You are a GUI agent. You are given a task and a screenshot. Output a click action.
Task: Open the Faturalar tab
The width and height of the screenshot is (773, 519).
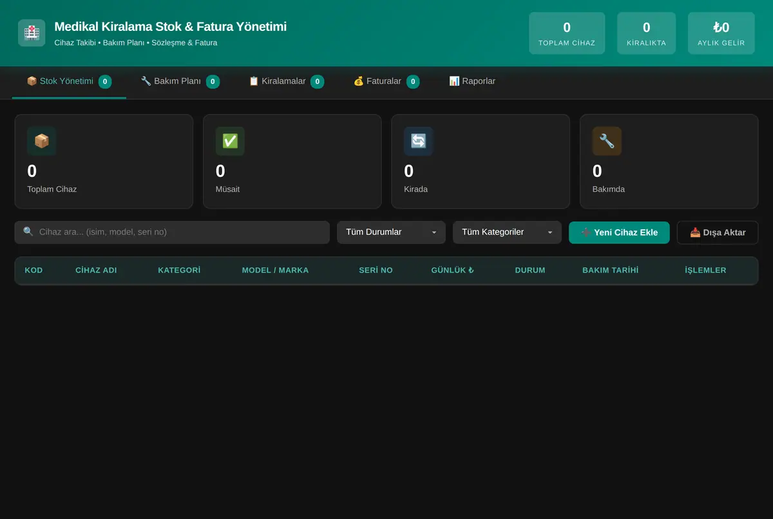point(386,82)
